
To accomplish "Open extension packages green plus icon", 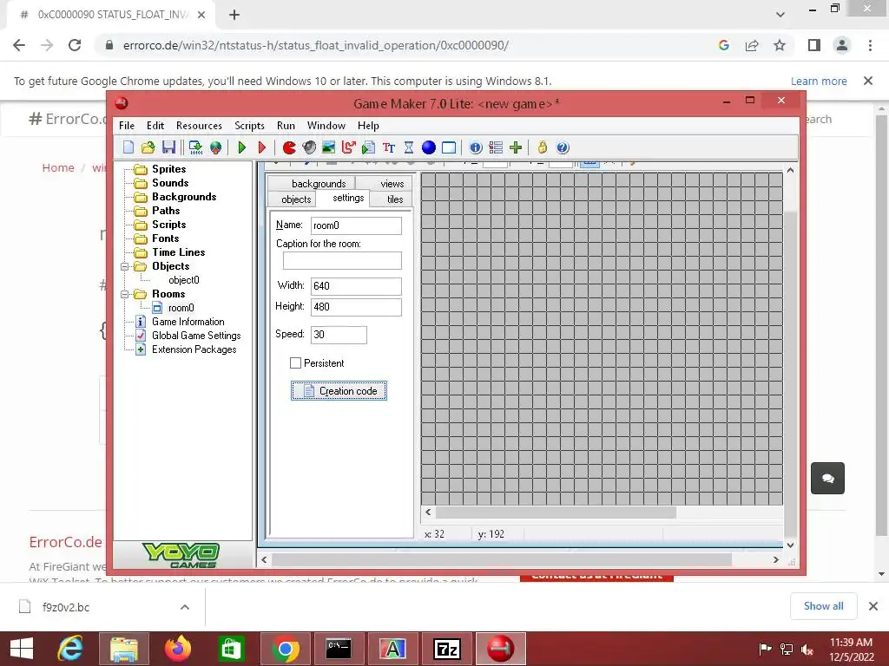I will pyautogui.click(x=516, y=147).
